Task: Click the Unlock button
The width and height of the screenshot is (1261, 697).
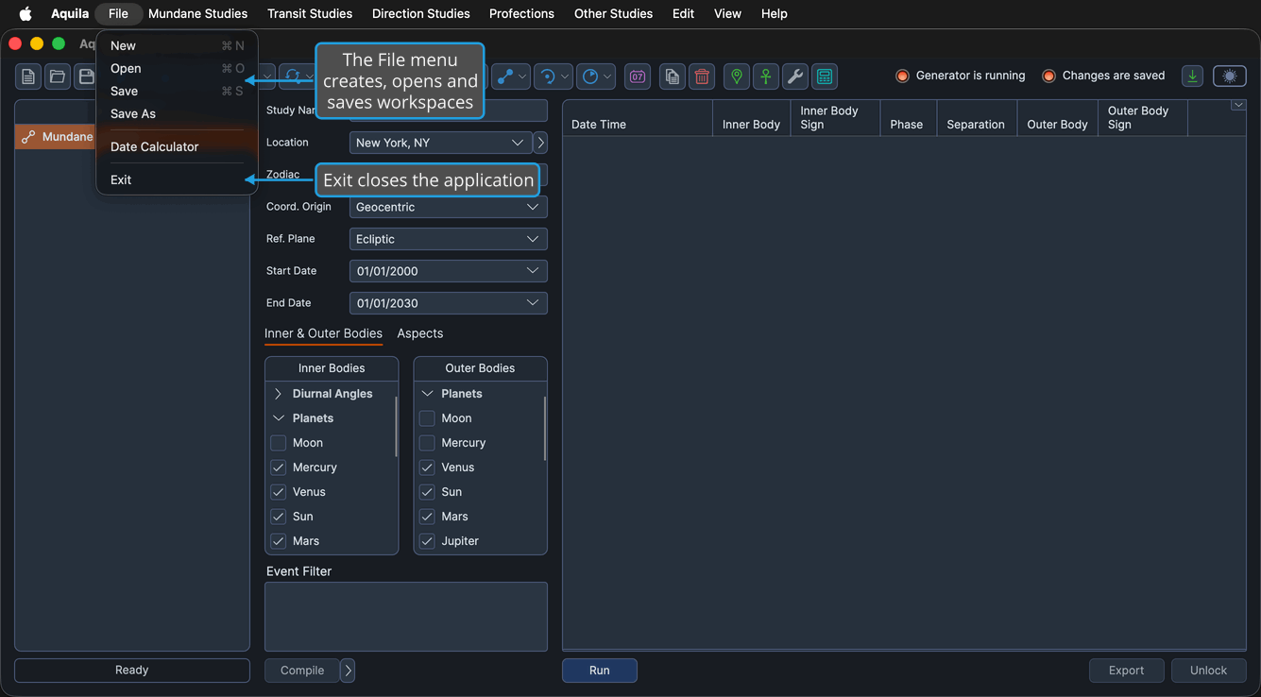Action: (x=1209, y=671)
